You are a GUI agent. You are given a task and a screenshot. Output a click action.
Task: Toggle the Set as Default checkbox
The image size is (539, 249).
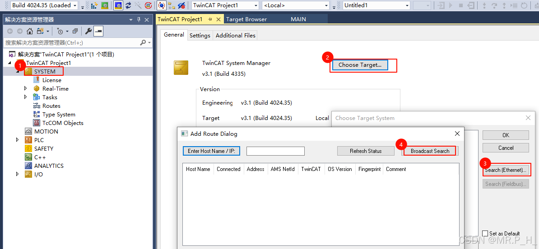click(485, 234)
